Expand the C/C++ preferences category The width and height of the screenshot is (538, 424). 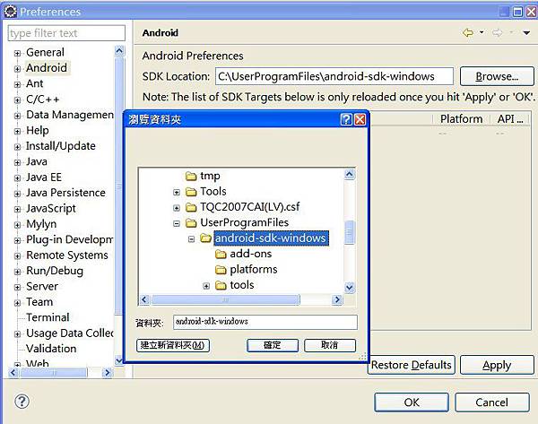click(x=17, y=100)
